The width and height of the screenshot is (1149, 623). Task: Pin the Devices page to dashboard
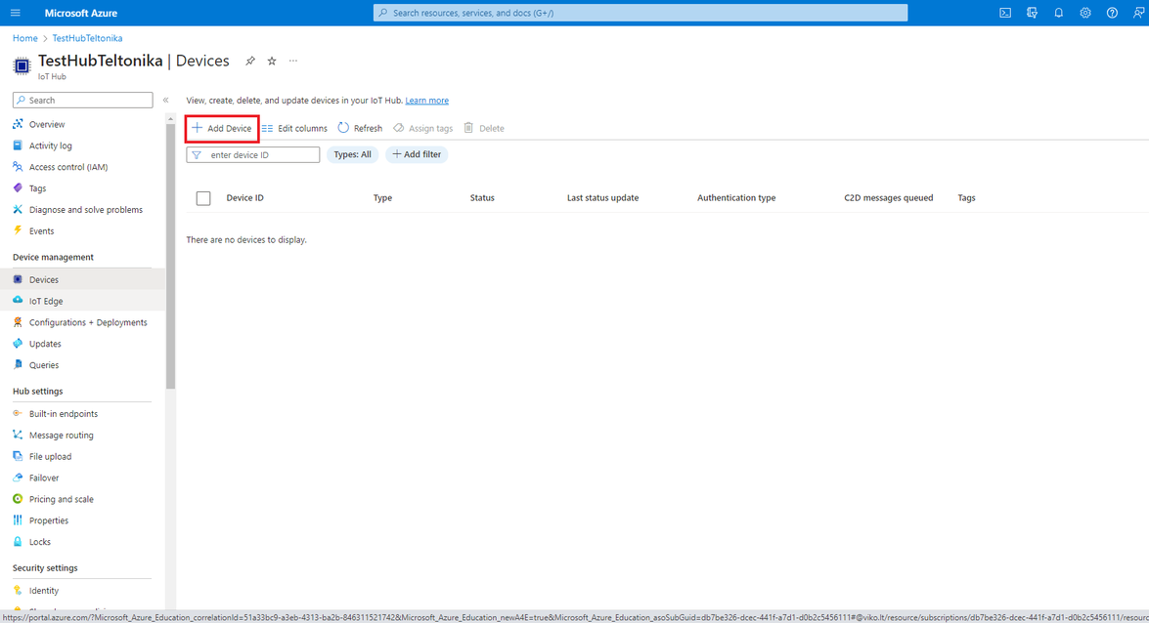tap(249, 61)
